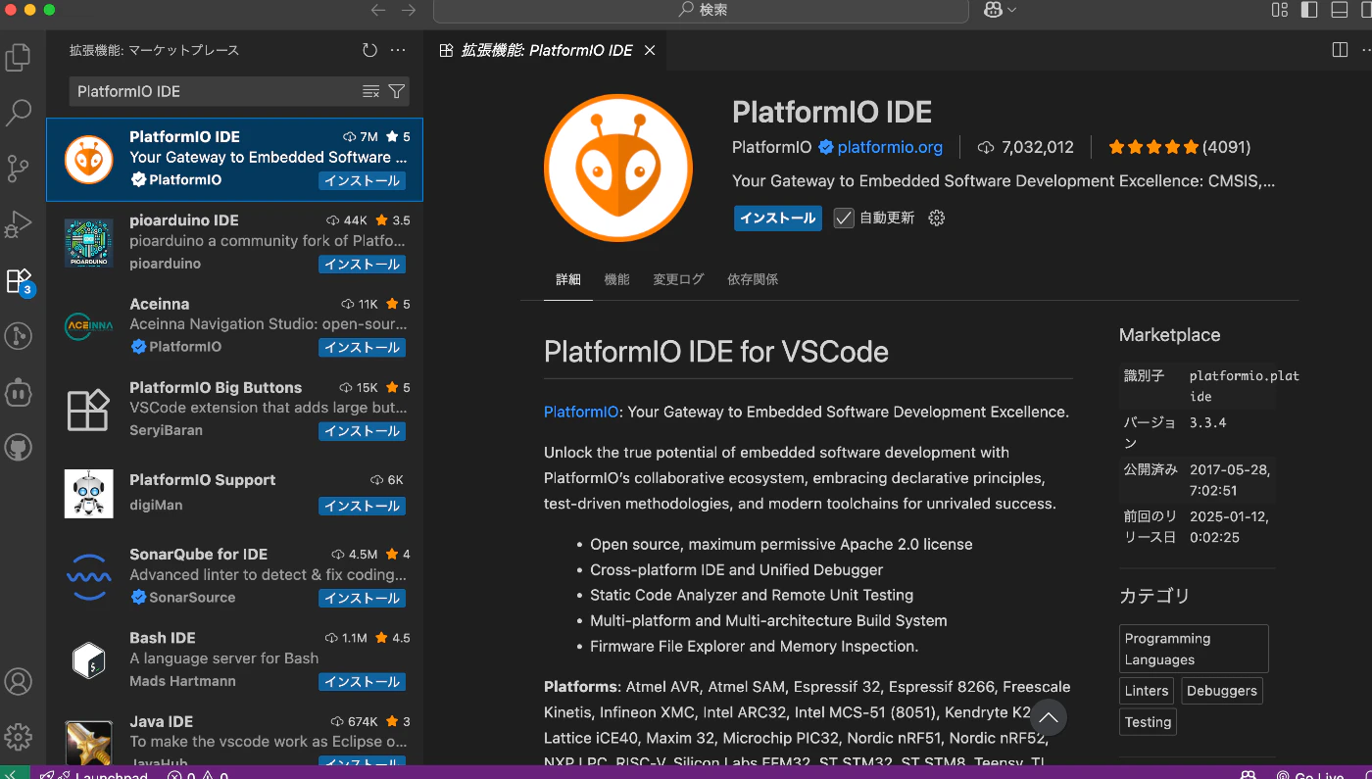Install pioarduino IDE from the list

[362, 264]
